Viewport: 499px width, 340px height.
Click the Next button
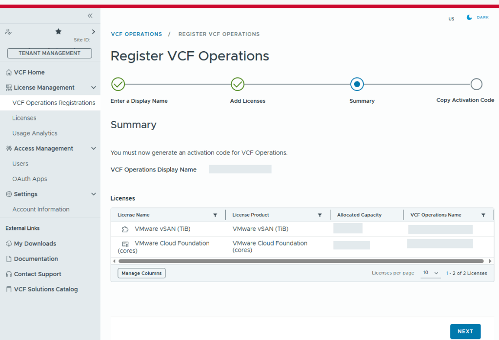tap(465, 331)
